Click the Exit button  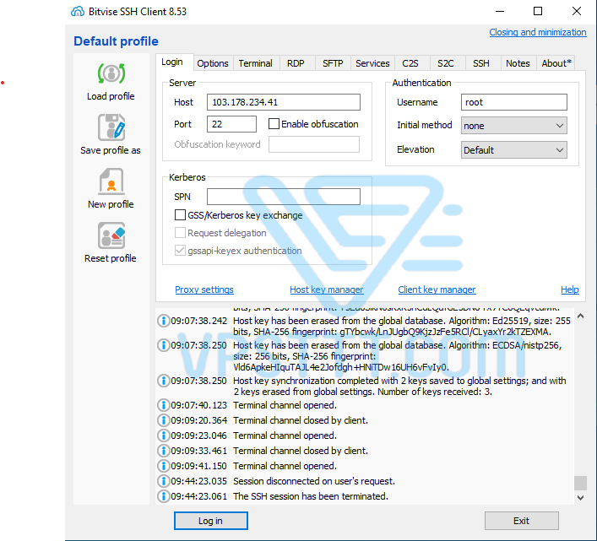(522, 521)
